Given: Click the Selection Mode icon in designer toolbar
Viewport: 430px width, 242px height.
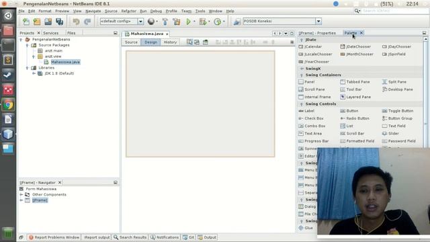Looking at the screenshot, I should click(x=189, y=42).
